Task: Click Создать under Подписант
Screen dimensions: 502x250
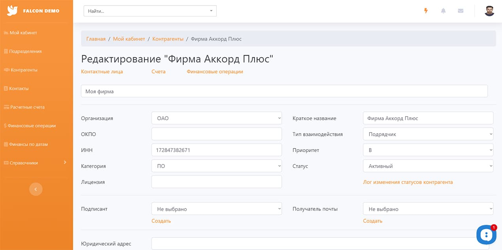Action: point(161,221)
